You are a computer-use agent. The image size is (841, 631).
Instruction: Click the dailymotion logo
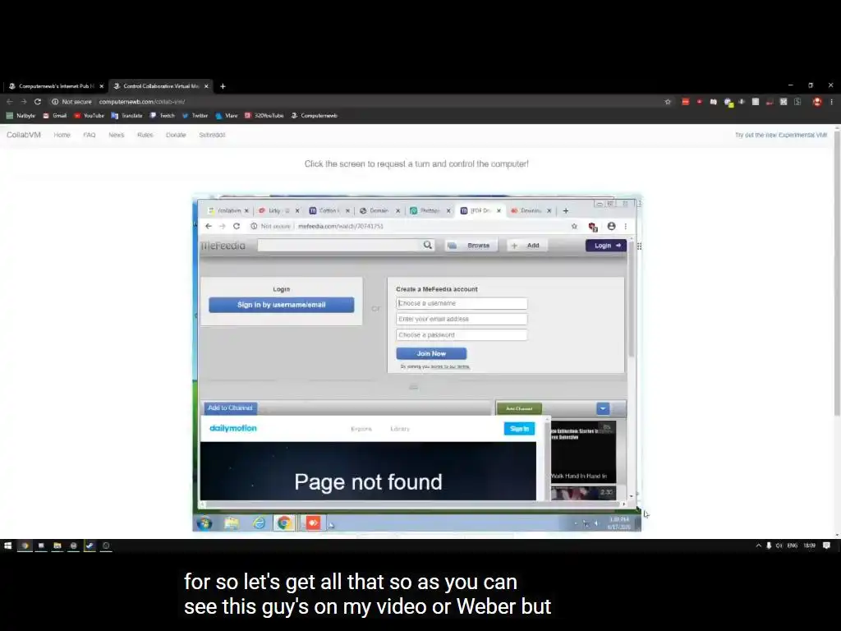(233, 428)
